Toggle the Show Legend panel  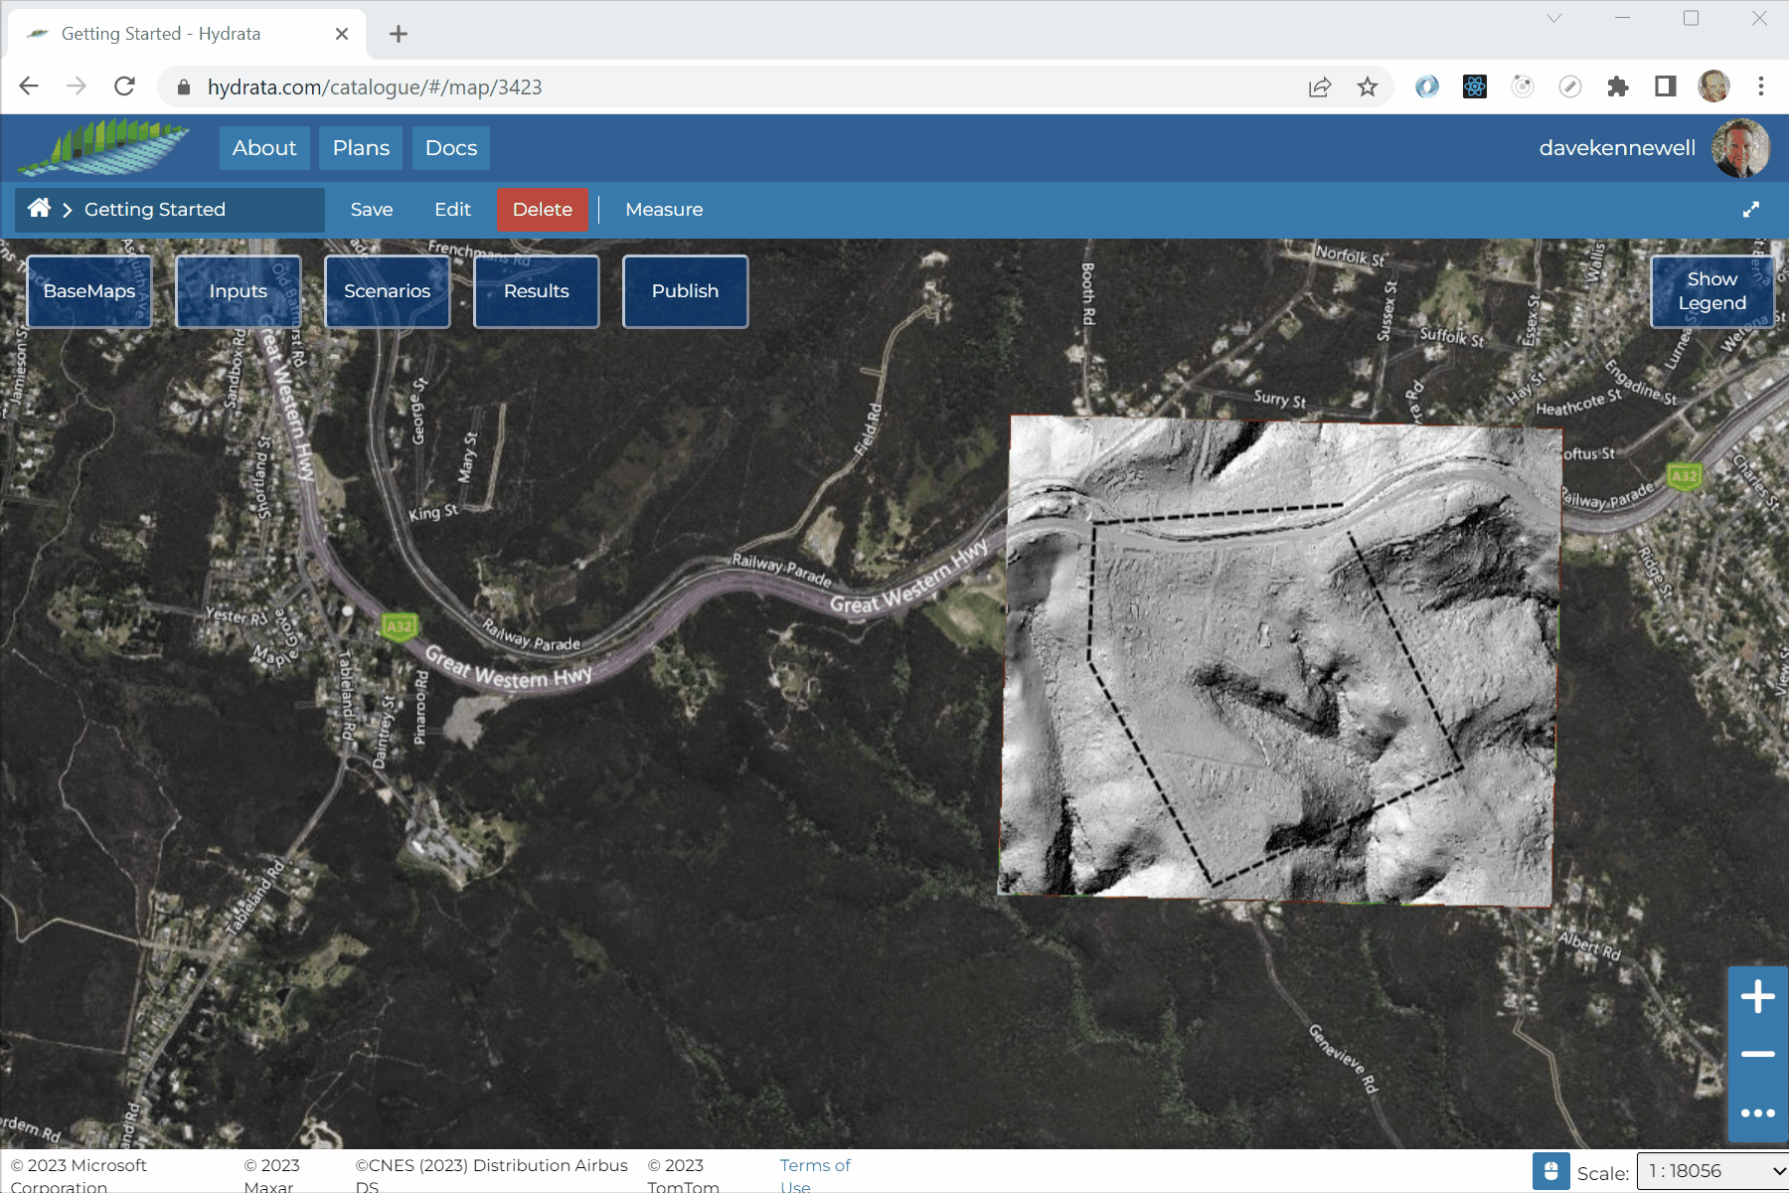[x=1711, y=291]
